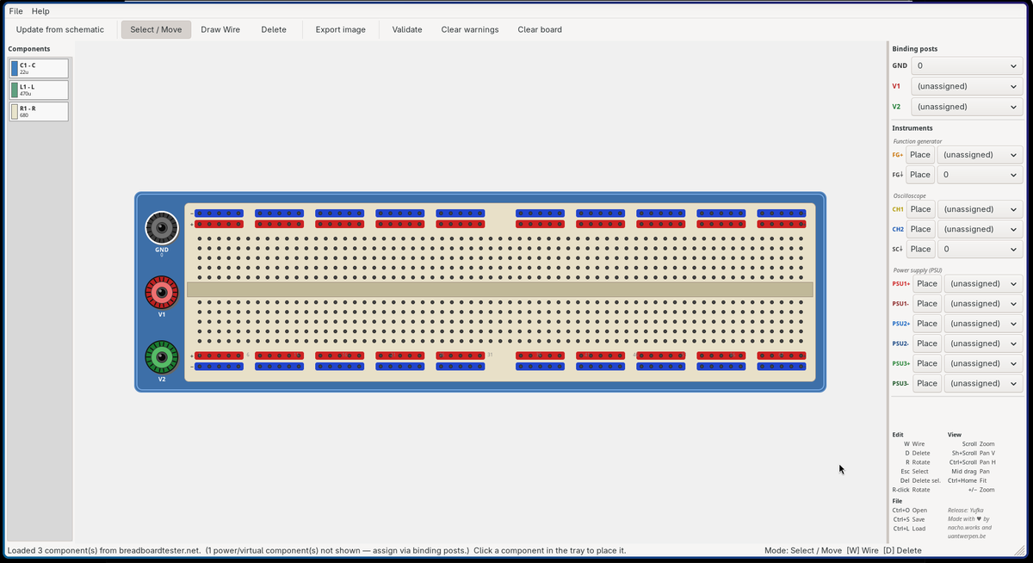Click the red V1 binding post
Image resolution: width=1033 pixels, height=563 pixels.
pos(162,293)
